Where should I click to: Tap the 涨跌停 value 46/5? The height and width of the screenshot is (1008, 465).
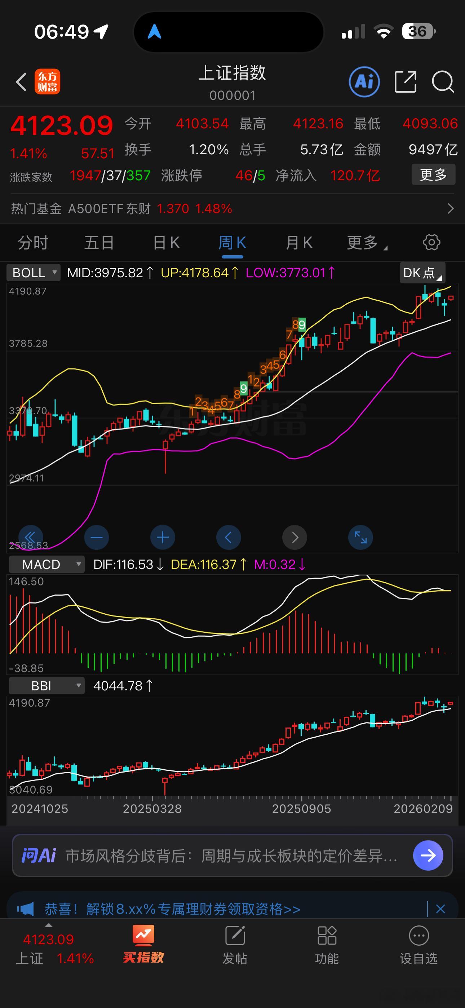click(x=250, y=175)
